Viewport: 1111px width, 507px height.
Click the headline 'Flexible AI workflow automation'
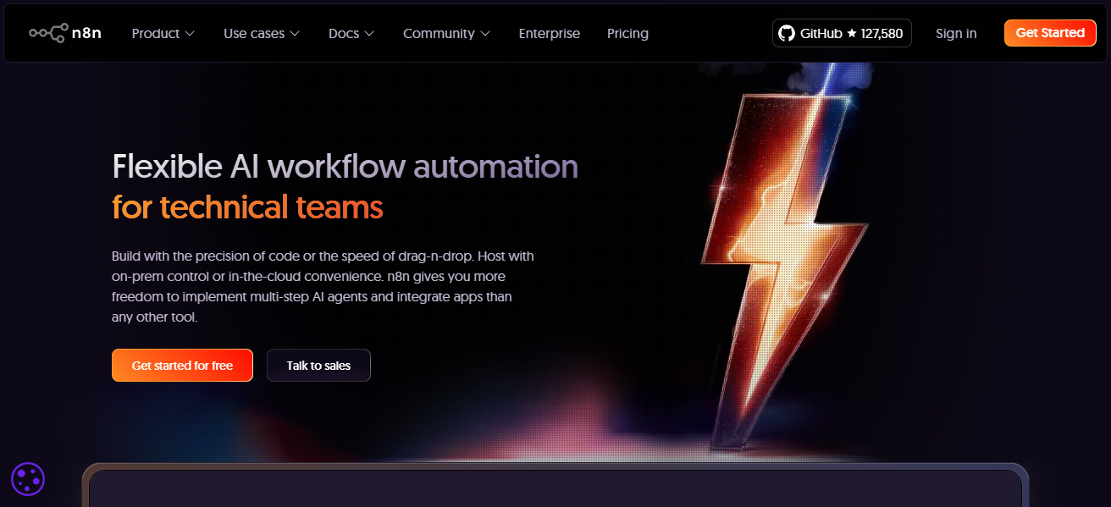tap(345, 167)
